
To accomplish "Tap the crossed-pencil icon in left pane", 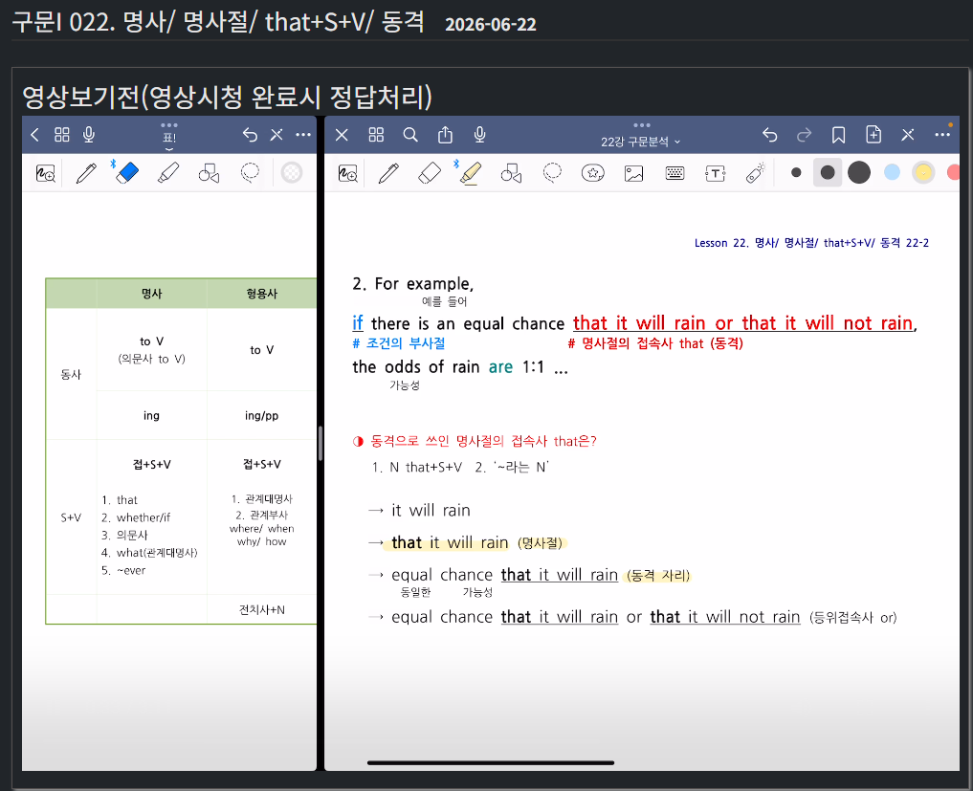I will pos(276,135).
